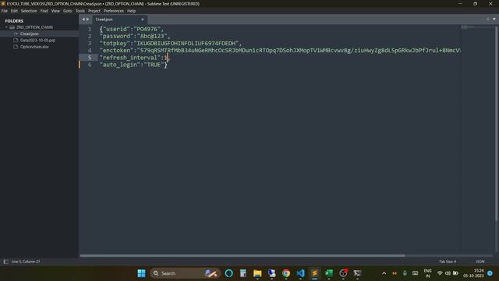This screenshot has height=281, width=499.
Task: Click the horizontal scrollbar
Action: click(x=242, y=255)
